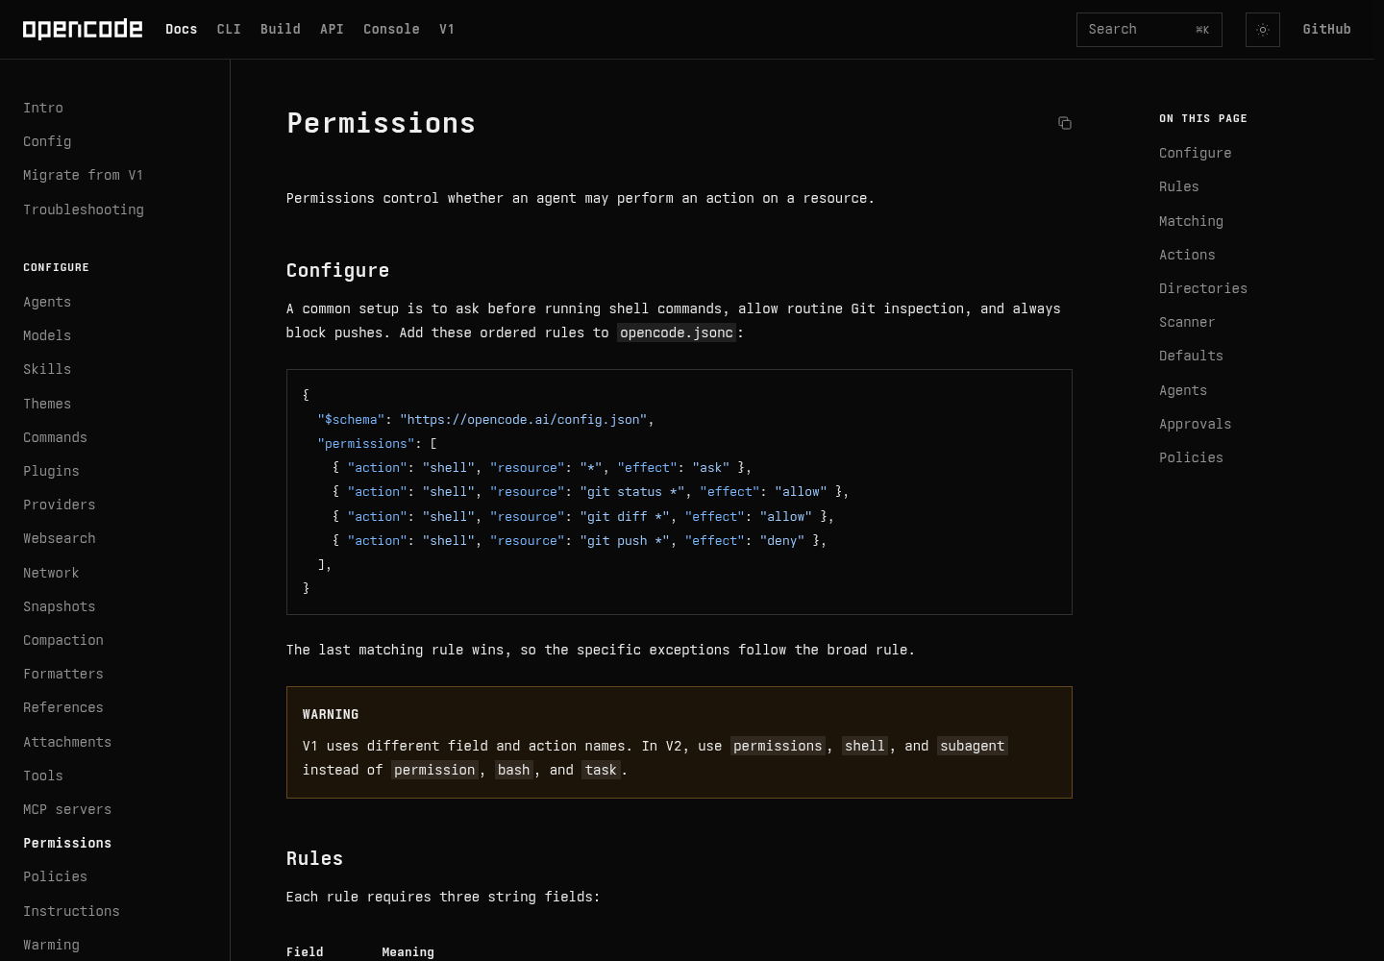Open the Intro page in sidebar
Viewport: 1384px width, 961px height.
43,108
